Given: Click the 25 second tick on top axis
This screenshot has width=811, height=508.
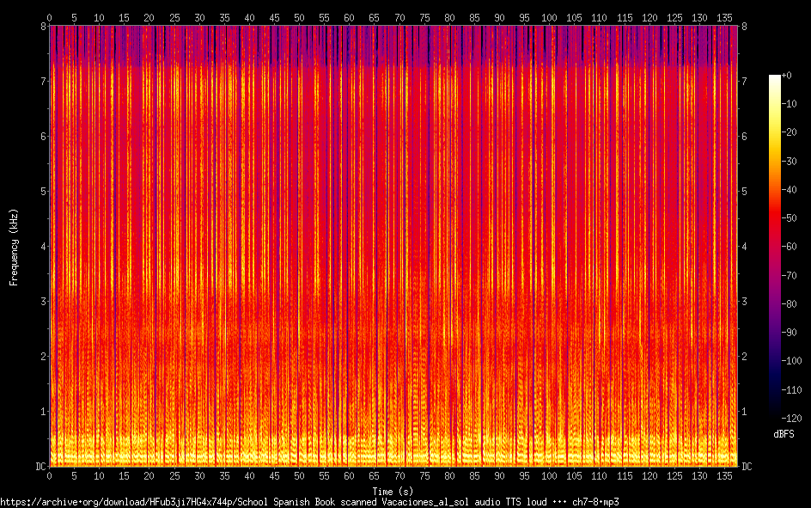Looking at the screenshot, I should 174,17.
